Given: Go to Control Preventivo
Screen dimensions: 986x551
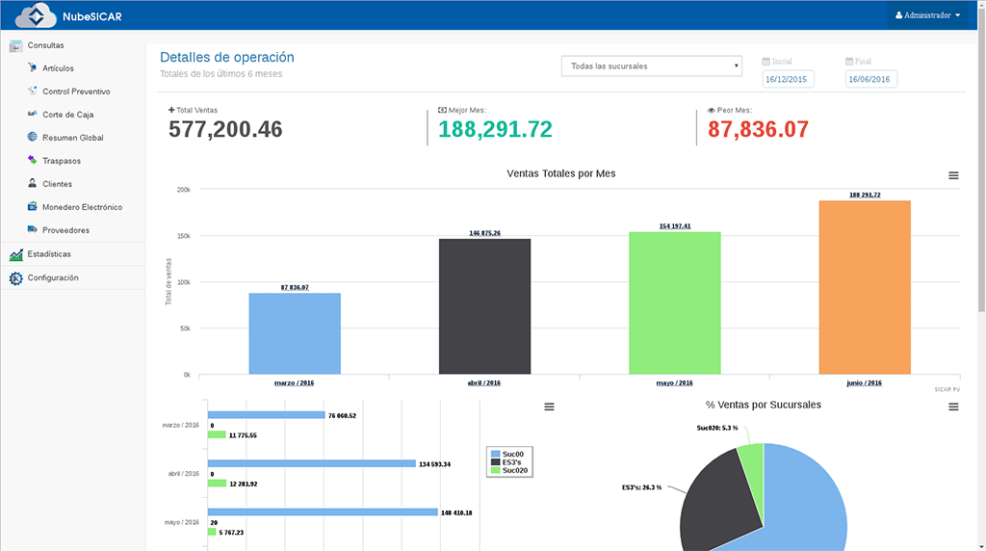Looking at the screenshot, I should point(76,92).
